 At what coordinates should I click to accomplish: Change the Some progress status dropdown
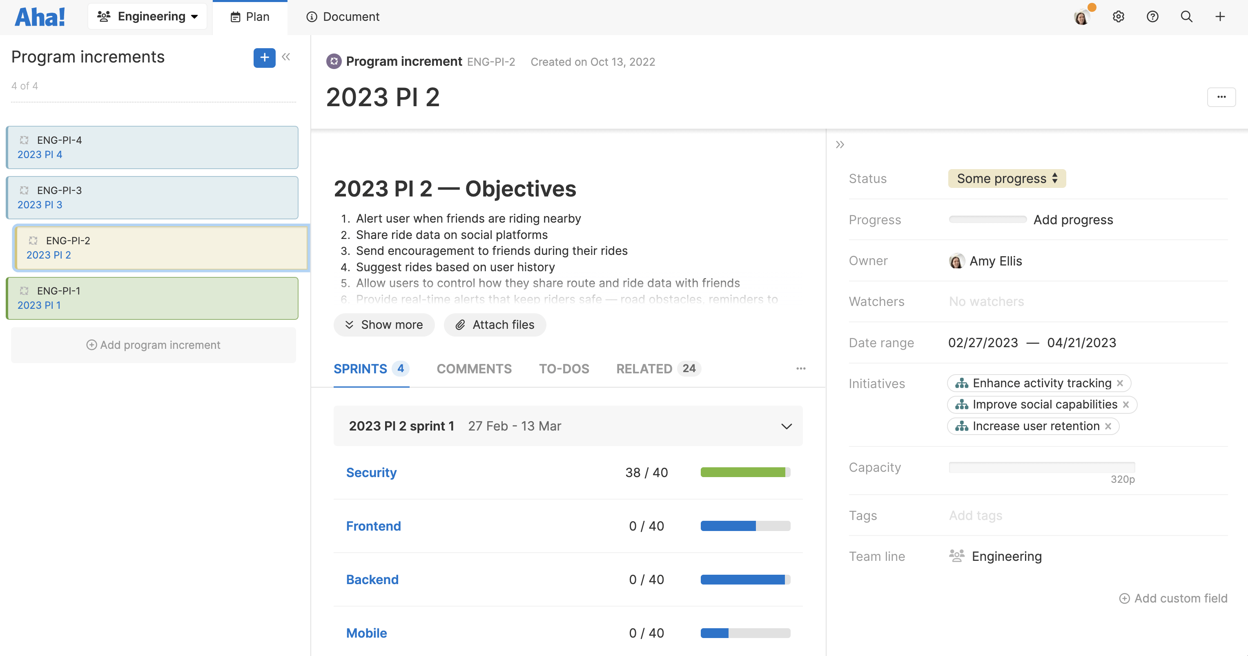[x=1007, y=179]
